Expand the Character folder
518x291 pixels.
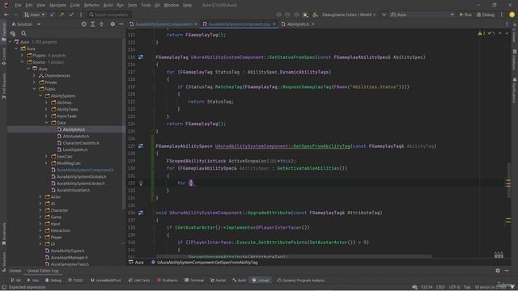click(40, 210)
